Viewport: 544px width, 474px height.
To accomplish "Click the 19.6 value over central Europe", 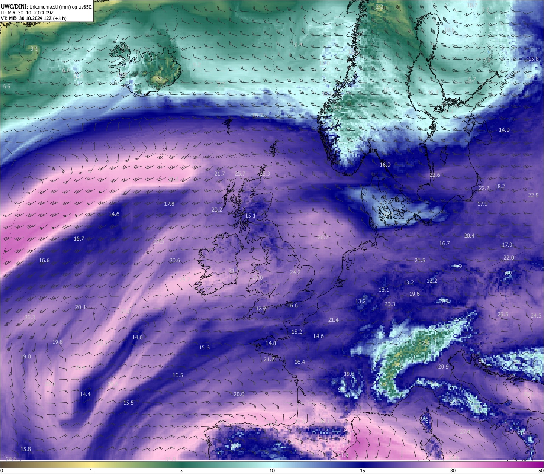I will (x=414, y=294).
